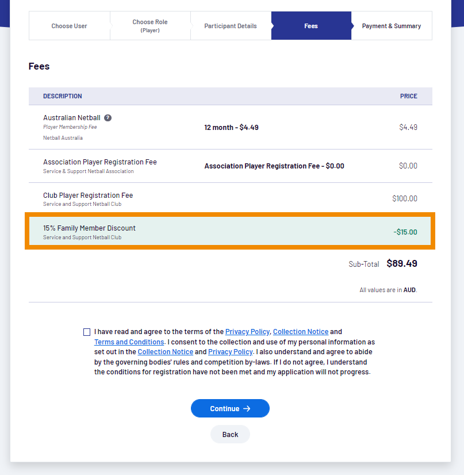Click the arrow icon on Continue button

247,409
